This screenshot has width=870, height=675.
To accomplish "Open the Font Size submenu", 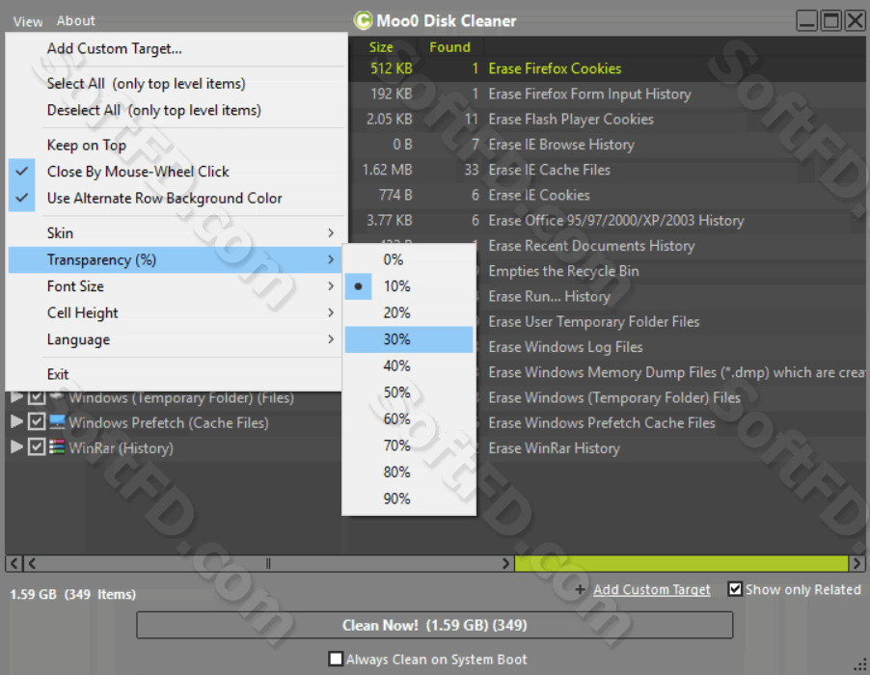I will (176, 286).
